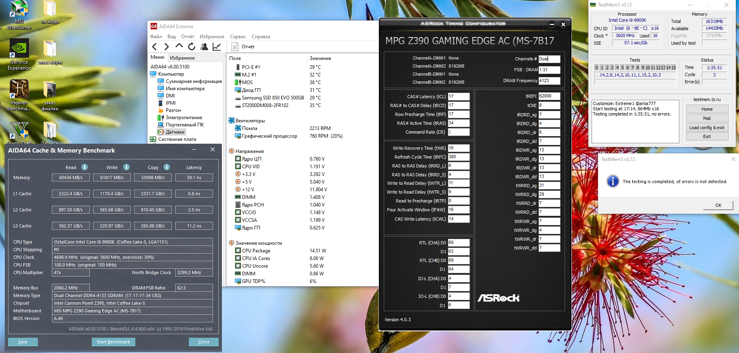Launch GeForce Experience from the desktop
The image size is (739, 353).
point(19,54)
